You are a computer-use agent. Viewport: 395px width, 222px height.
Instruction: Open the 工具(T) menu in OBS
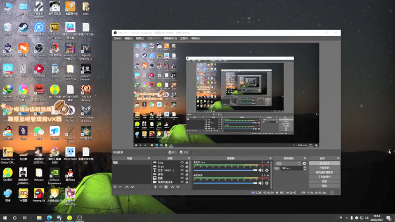point(184,38)
